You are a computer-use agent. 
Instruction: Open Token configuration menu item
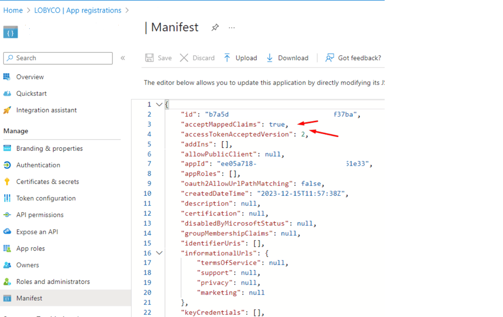click(x=46, y=198)
